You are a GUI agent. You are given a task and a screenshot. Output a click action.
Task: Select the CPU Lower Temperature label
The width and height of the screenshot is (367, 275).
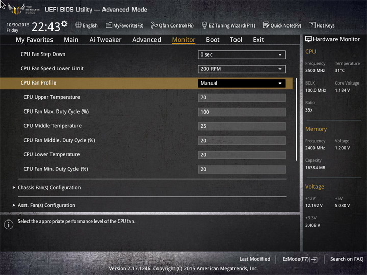point(51,154)
